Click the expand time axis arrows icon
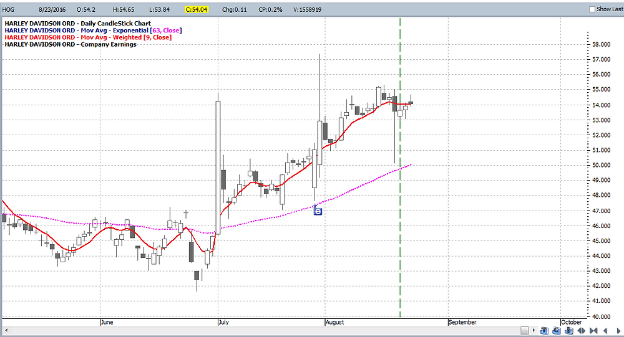Viewport: 624px width, 337px height. tap(582, 331)
